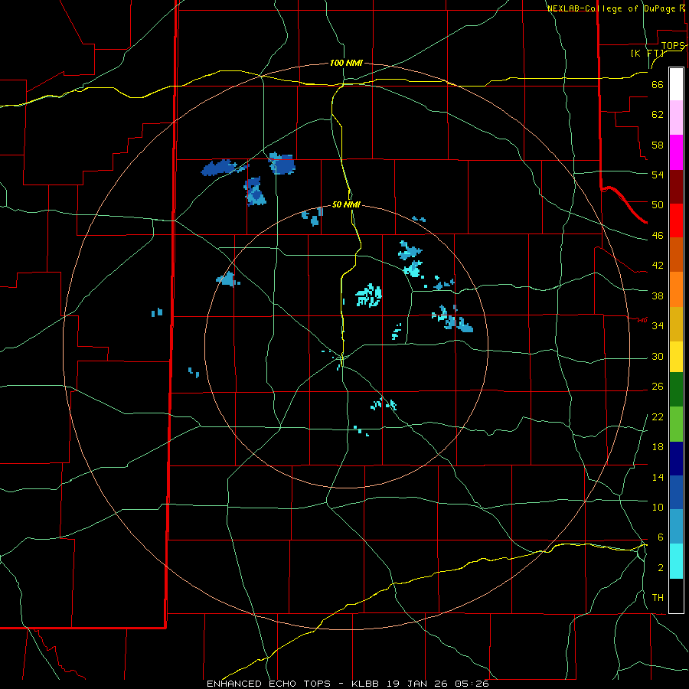Click the bright red 50 kft legend swatch
Screen dimensions: 689x689
coord(676,220)
